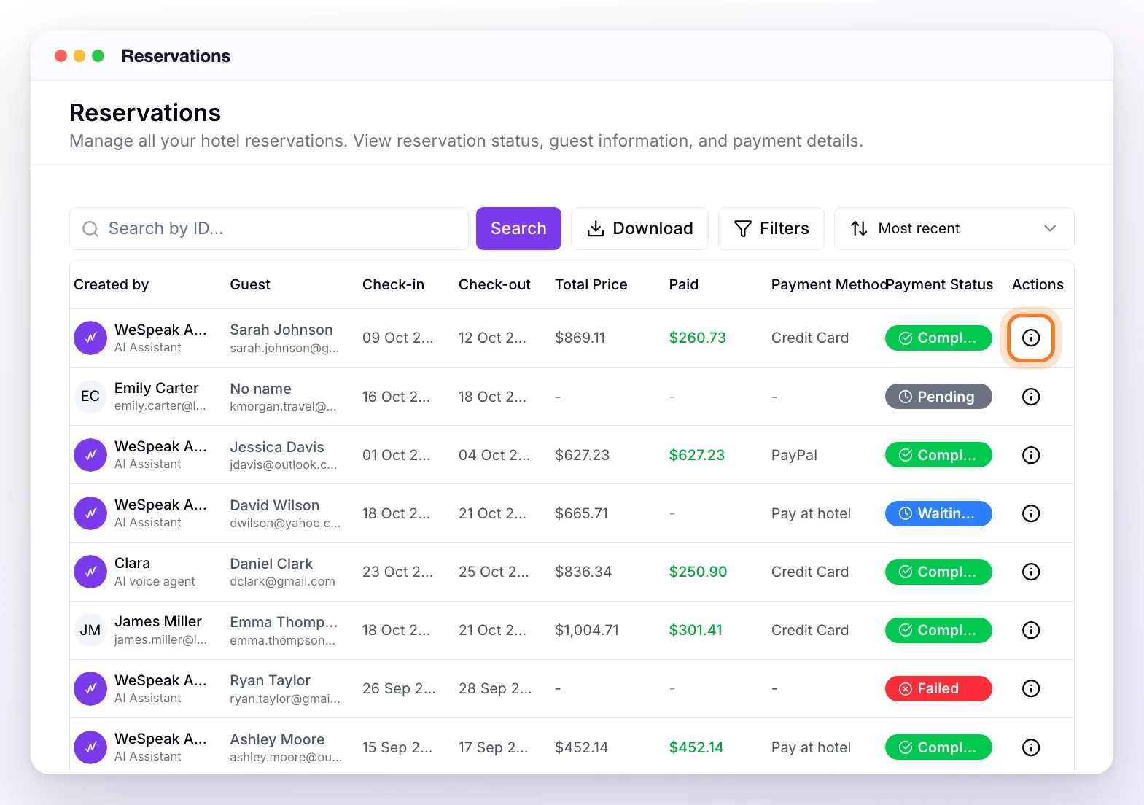The height and width of the screenshot is (805, 1144).
Task: Click Pay at hotel in Ashley Moore row
Action: point(811,747)
